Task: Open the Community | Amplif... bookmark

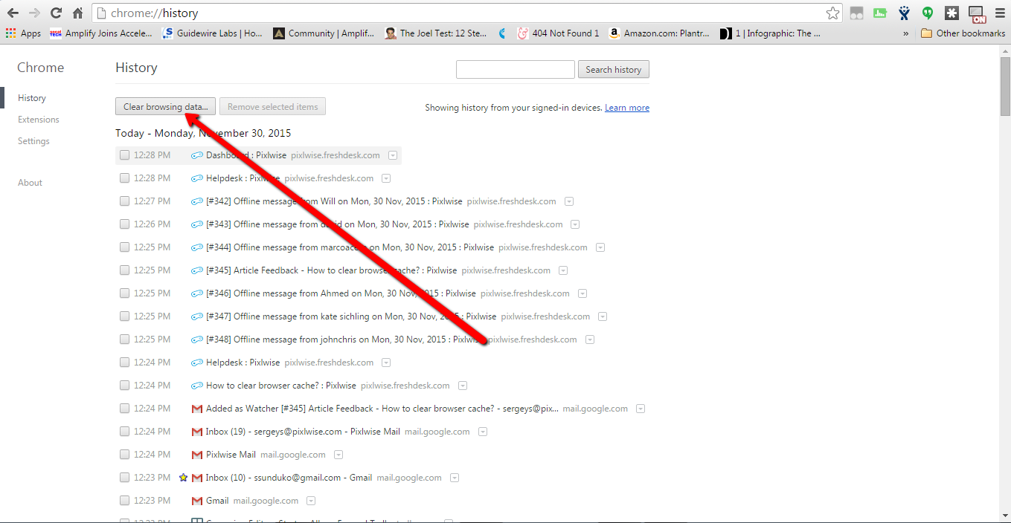Action: (x=324, y=33)
